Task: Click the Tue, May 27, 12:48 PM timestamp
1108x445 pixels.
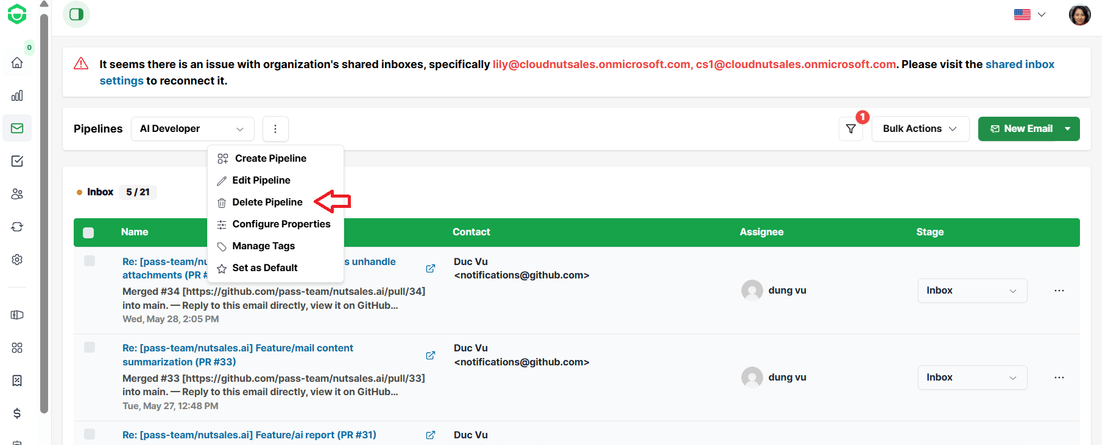Action: (170, 406)
